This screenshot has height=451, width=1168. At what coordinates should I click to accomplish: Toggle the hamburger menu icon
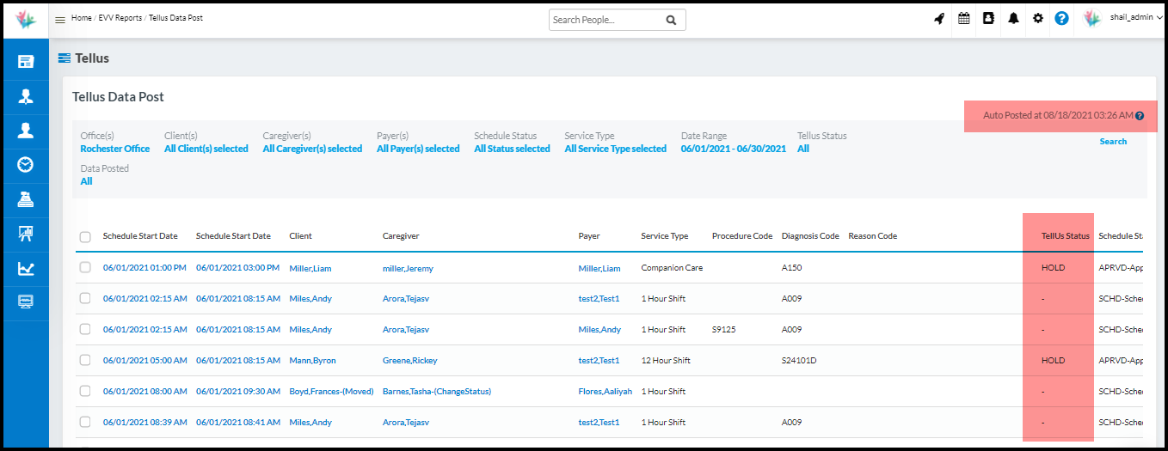(60, 20)
